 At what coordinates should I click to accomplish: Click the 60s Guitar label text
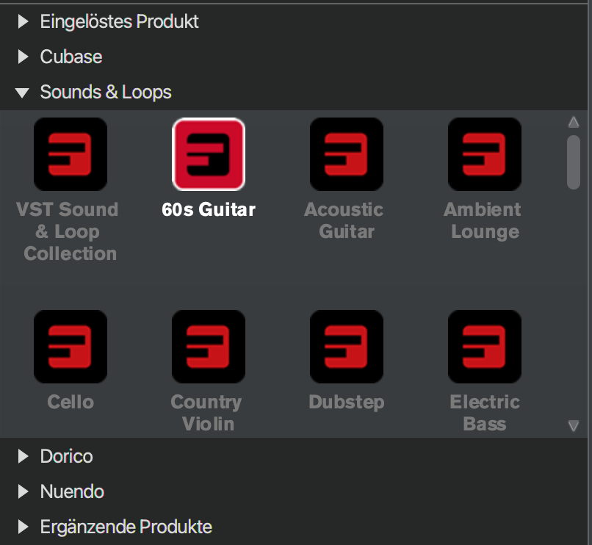click(x=209, y=209)
